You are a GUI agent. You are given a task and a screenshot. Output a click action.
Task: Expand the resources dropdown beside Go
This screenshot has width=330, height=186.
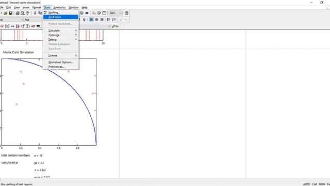[109, 26]
